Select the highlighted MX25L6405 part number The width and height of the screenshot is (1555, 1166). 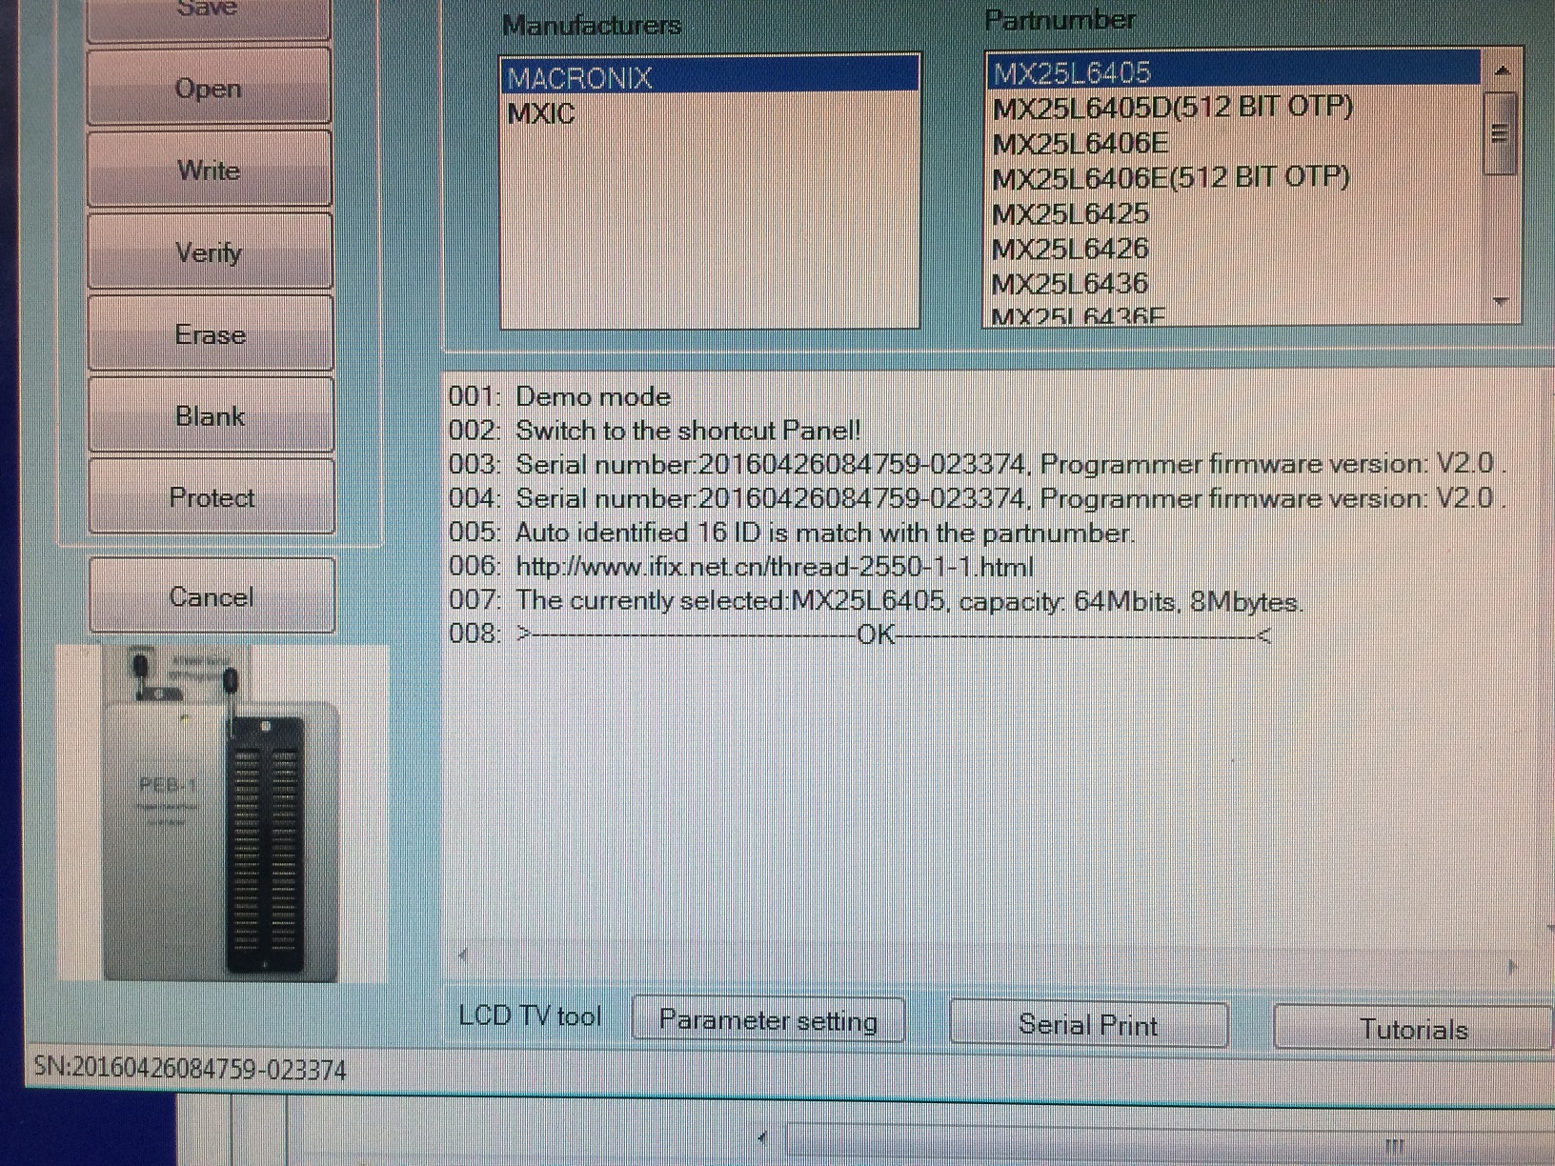point(1234,71)
